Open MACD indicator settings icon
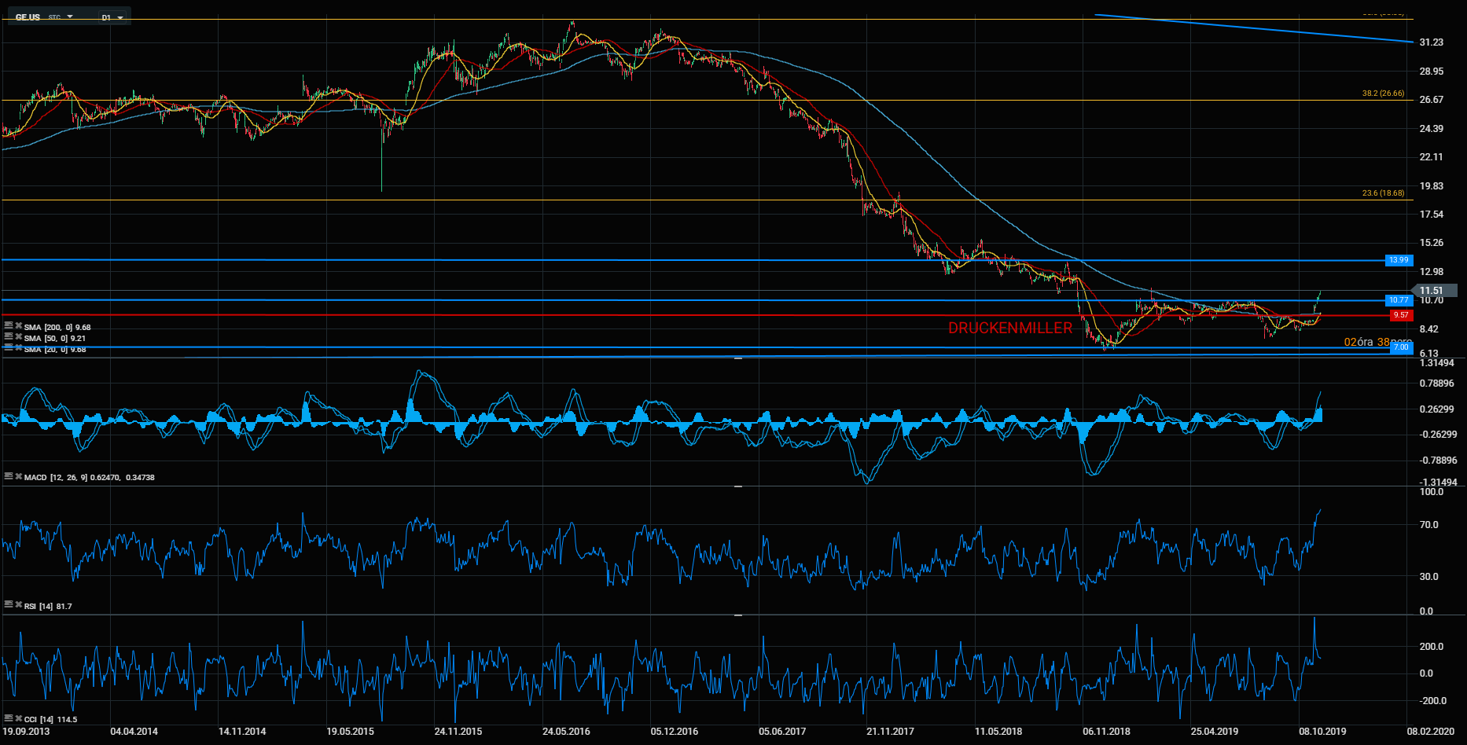 coord(8,476)
